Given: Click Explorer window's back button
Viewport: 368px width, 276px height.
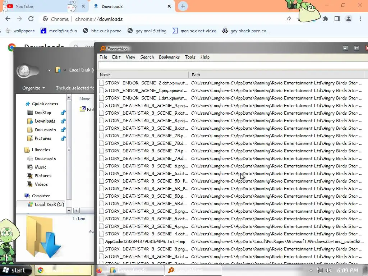Looking at the screenshot, I should pyautogui.click(x=24, y=70).
